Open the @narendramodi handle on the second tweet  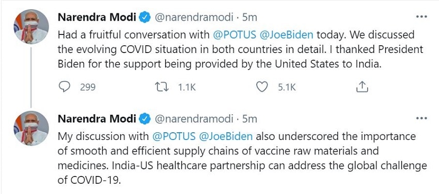point(194,119)
